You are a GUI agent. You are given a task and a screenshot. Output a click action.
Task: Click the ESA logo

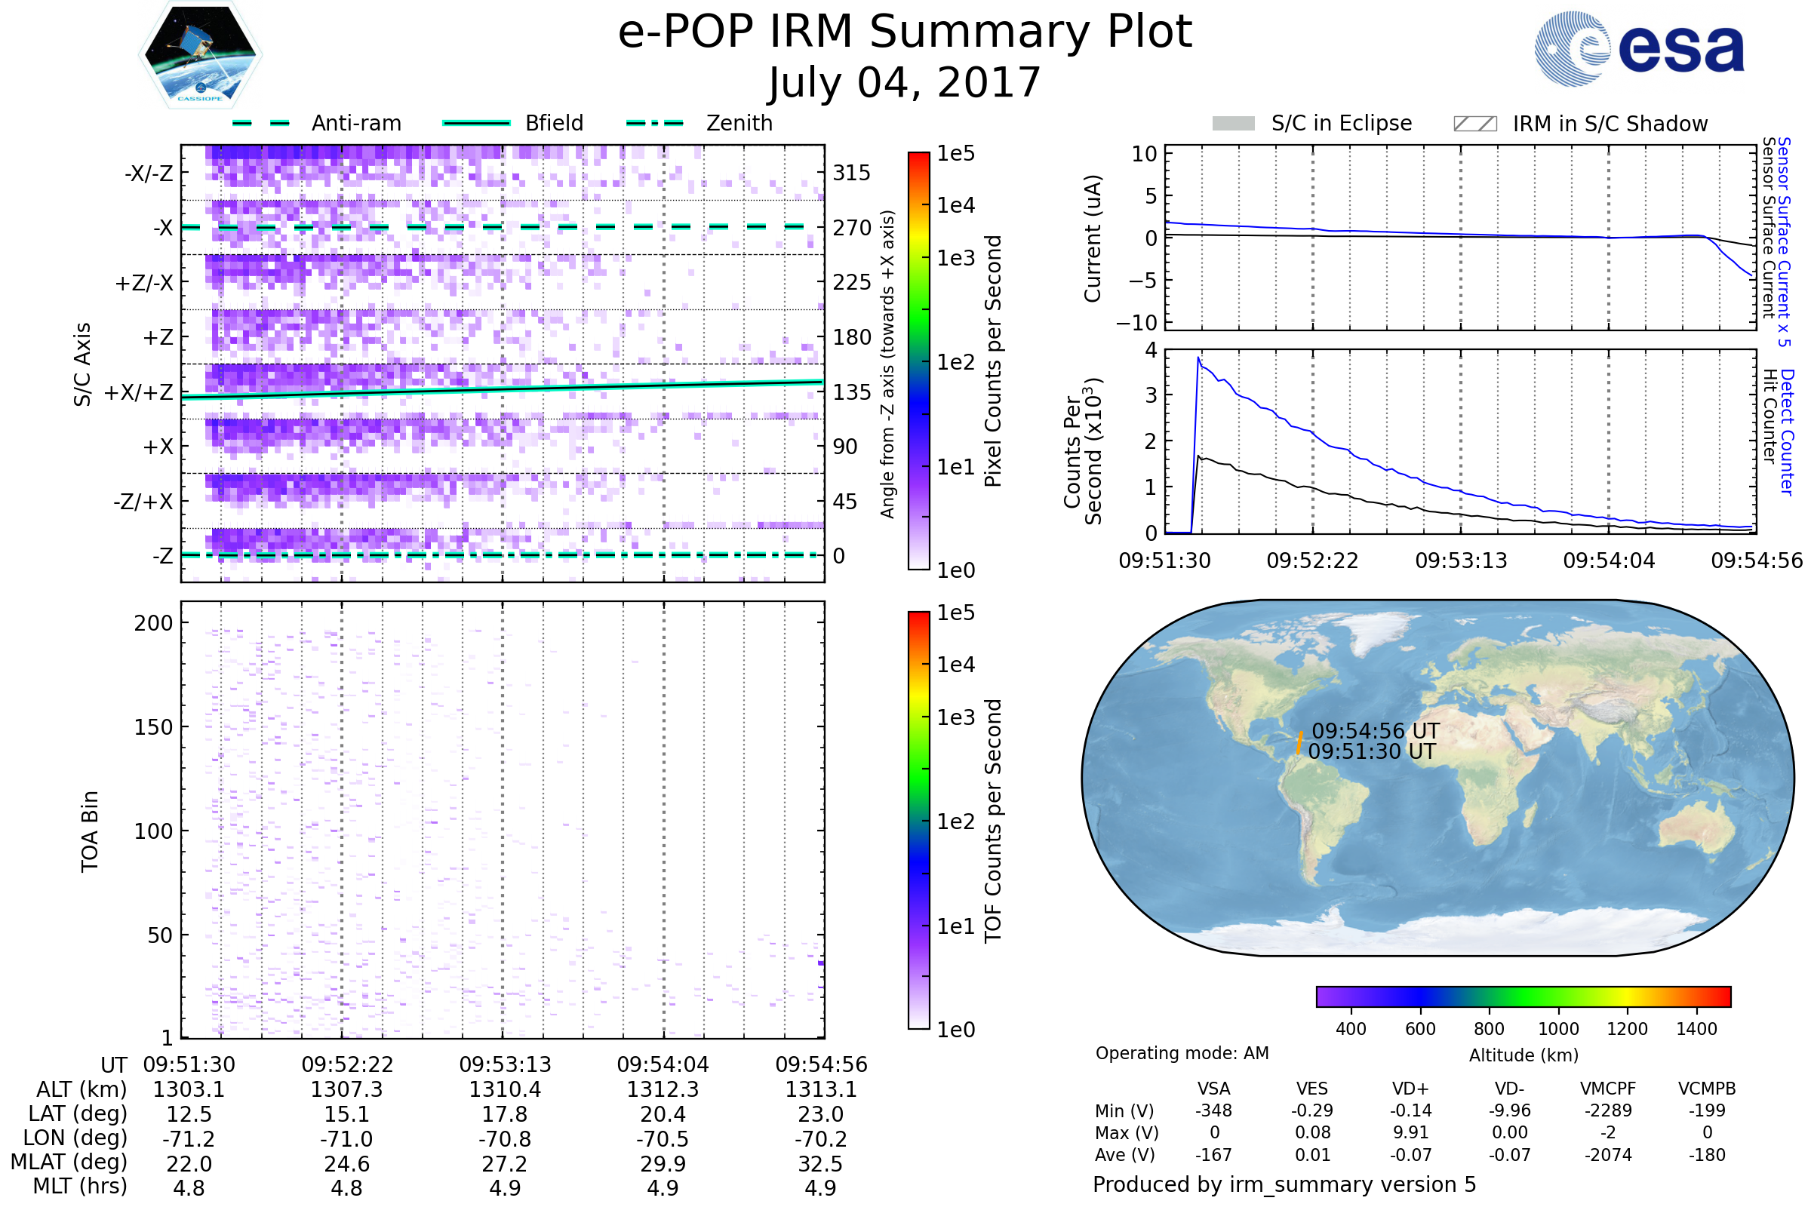[x=1638, y=48]
